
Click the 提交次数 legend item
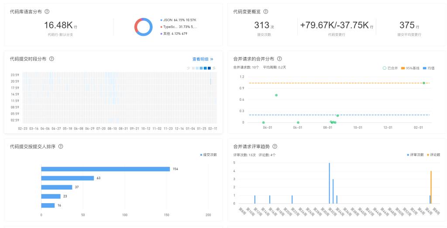[209, 155]
